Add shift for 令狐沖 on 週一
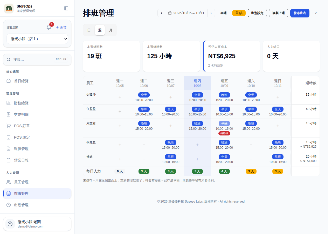 point(120,97)
